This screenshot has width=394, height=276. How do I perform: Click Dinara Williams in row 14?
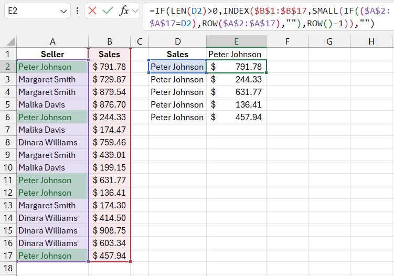[52, 218]
